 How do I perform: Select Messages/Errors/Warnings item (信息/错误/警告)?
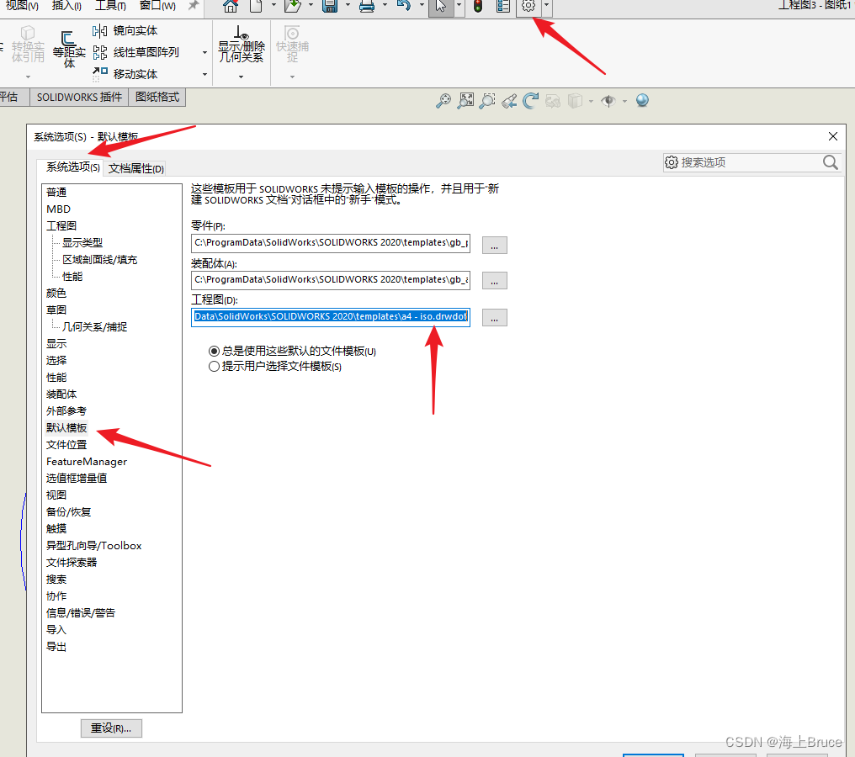point(81,613)
